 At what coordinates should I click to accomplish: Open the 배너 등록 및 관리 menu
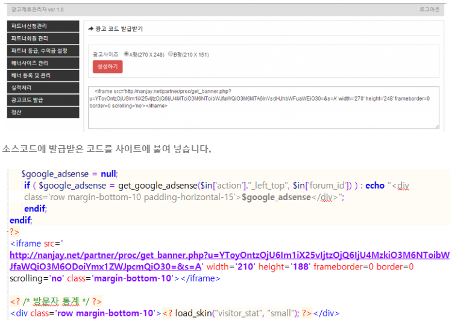click(43, 75)
